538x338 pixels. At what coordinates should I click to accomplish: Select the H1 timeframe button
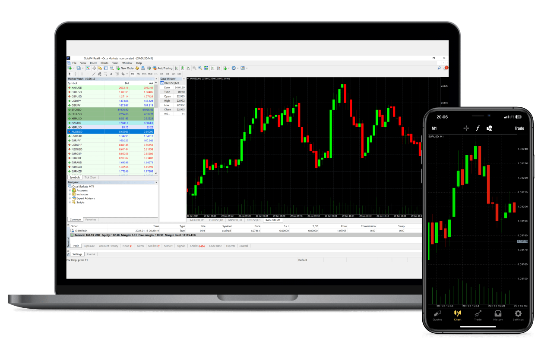pyautogui.click(x=156, y=74)
